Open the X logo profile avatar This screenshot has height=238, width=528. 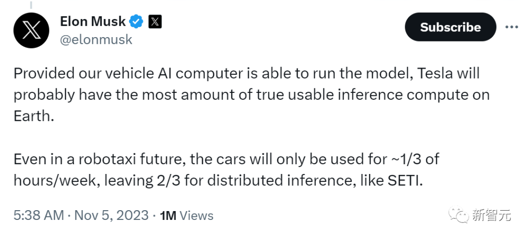tap(31, 30)
